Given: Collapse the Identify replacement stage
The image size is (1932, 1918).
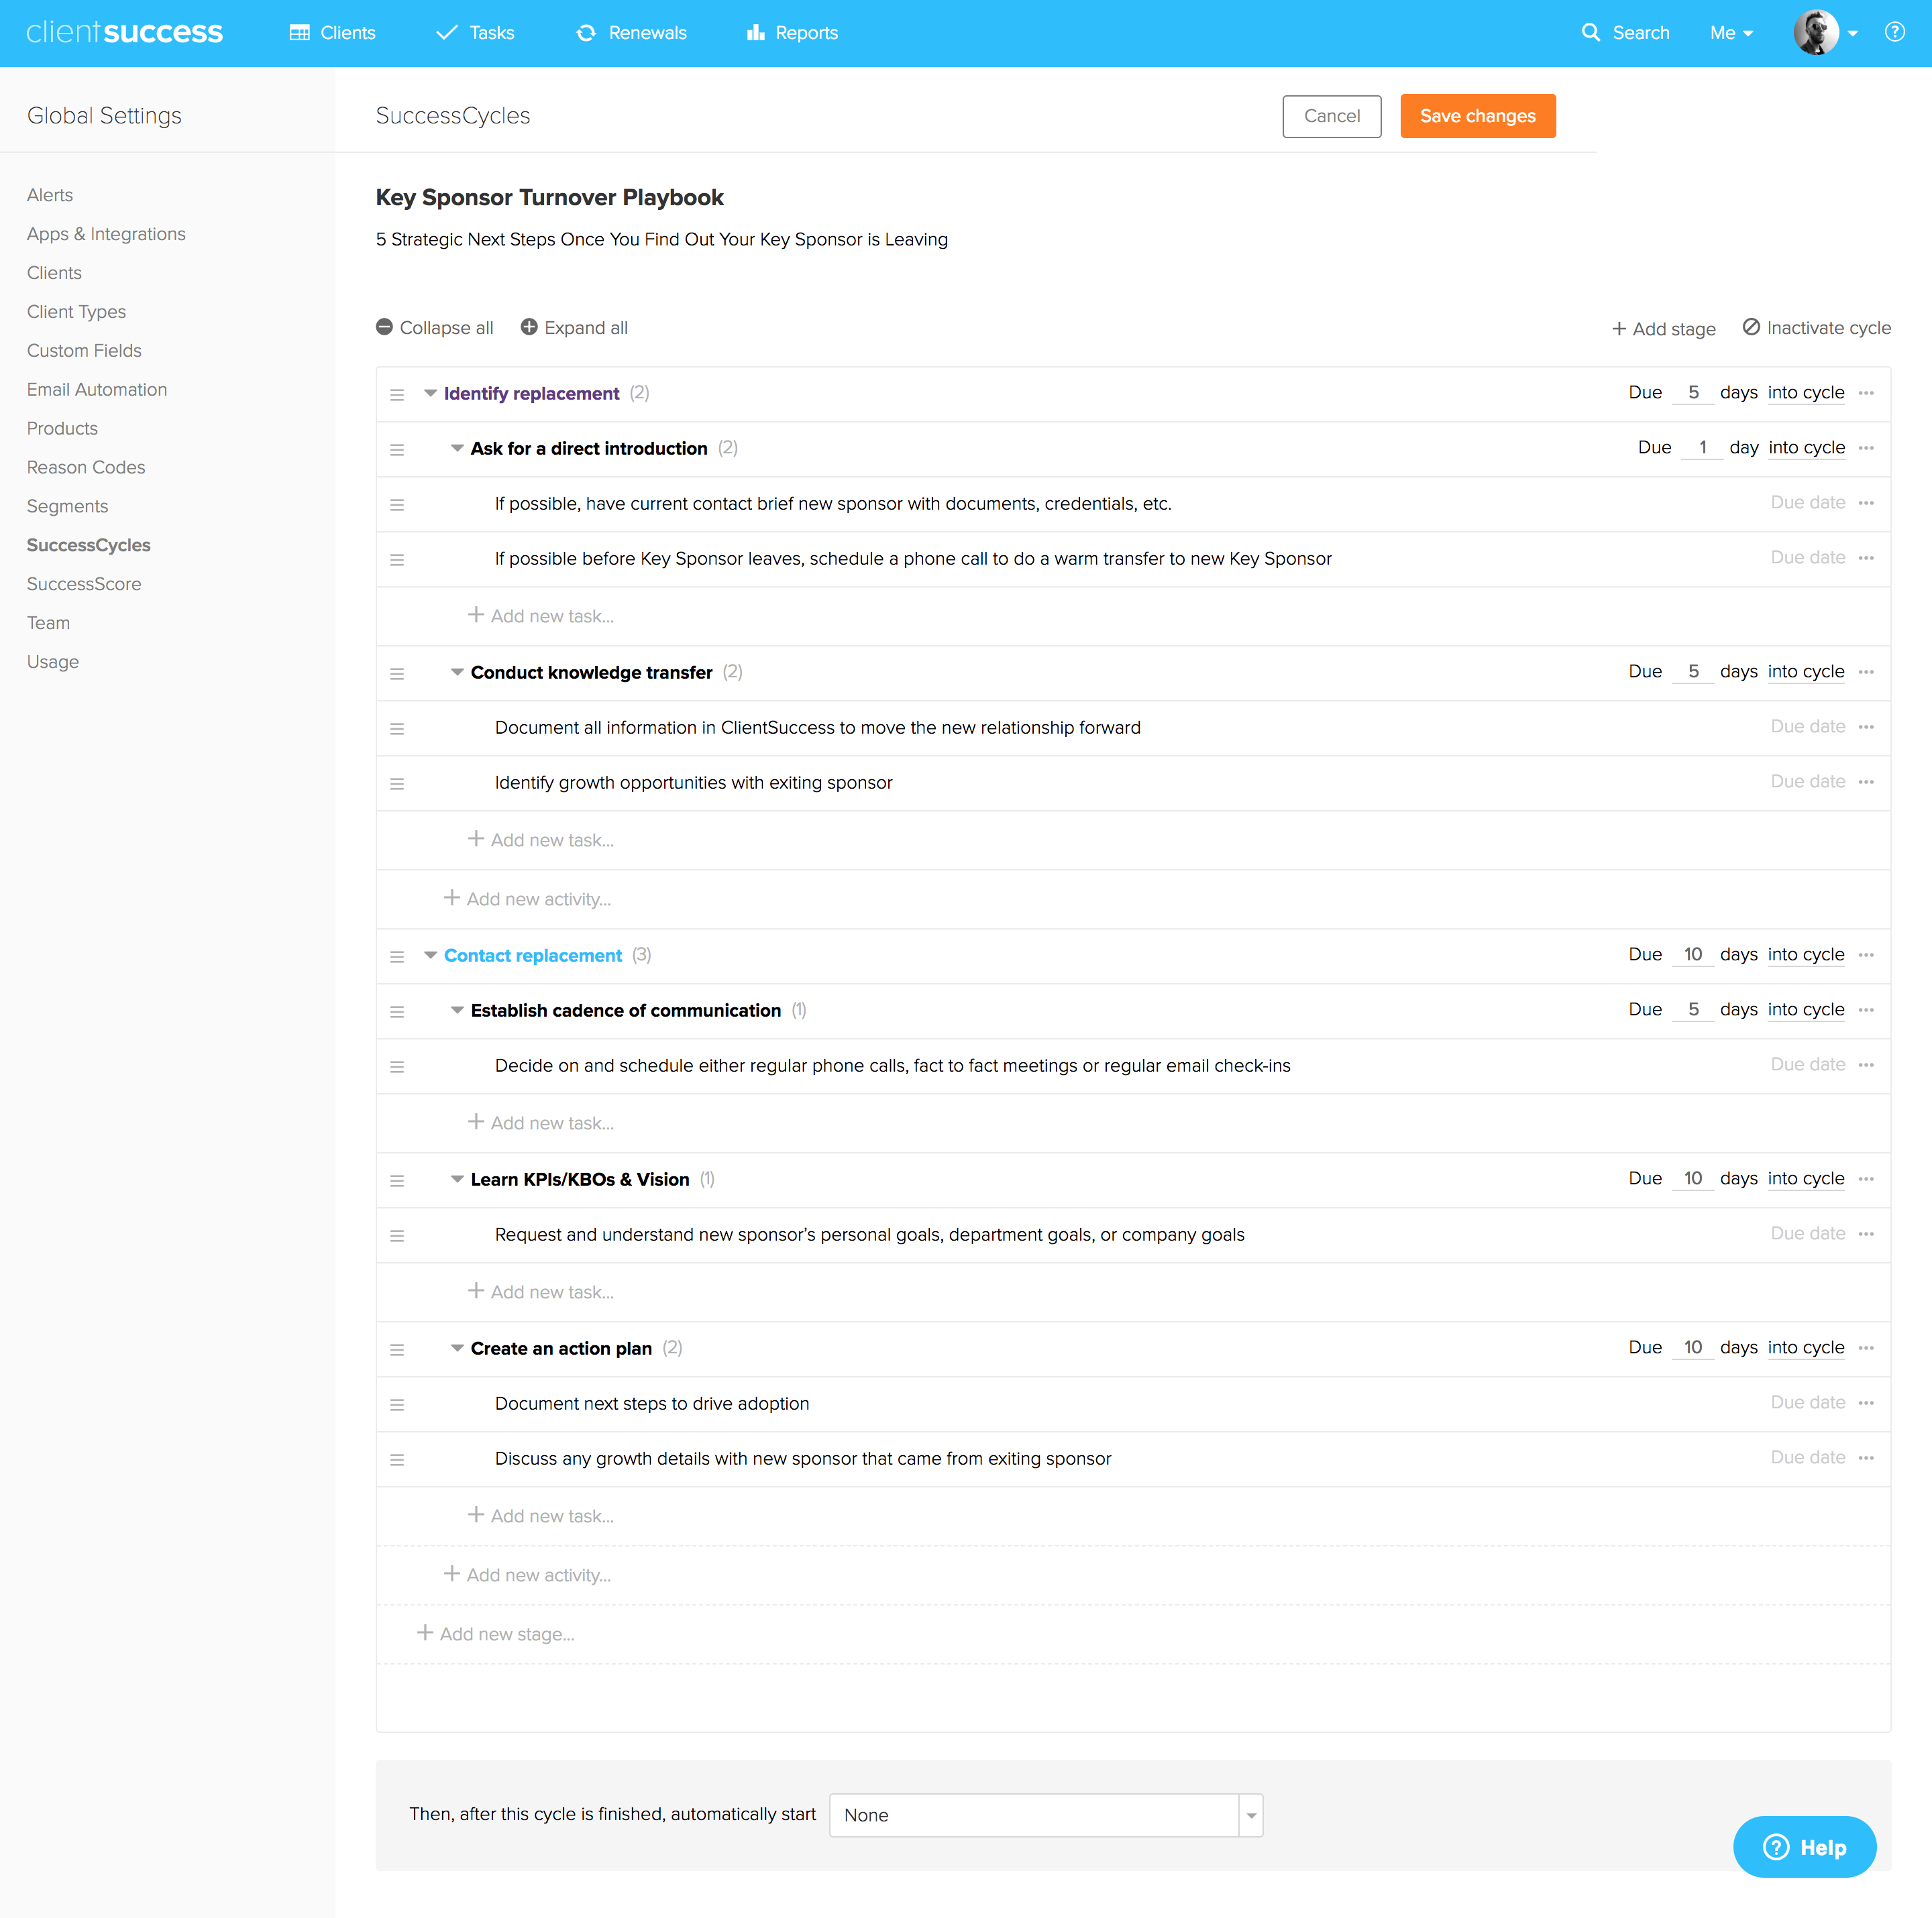Looking at the screenshot, I should 430,393.
